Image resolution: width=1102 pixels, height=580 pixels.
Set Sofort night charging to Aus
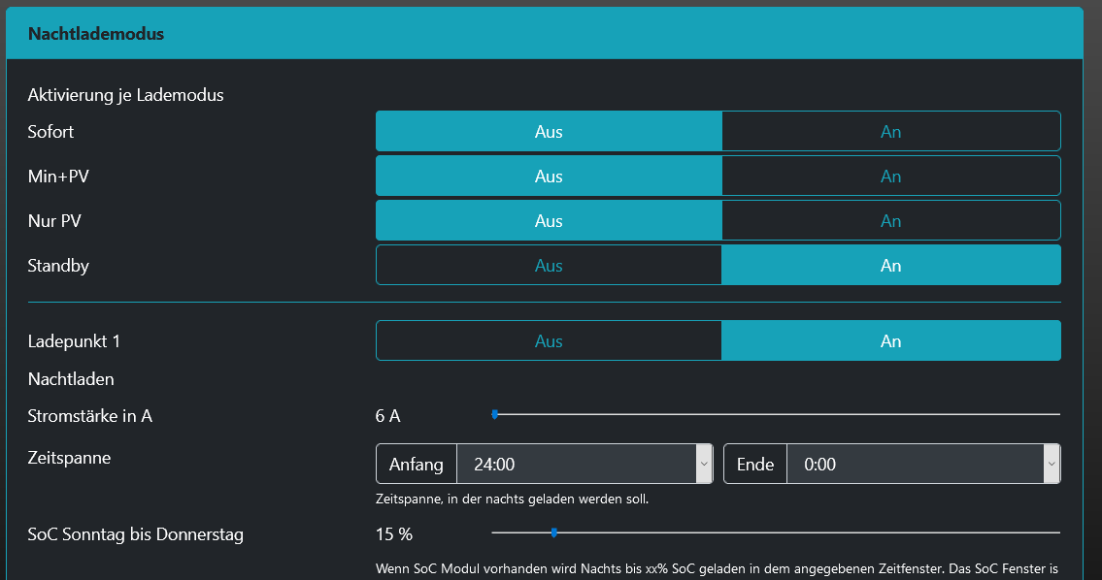[x=549, y=132]
